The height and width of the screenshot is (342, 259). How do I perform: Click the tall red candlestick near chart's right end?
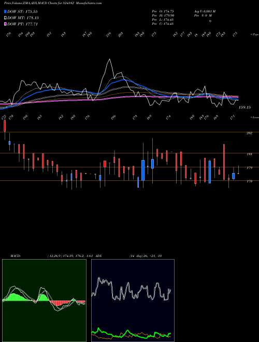[224, 162]
